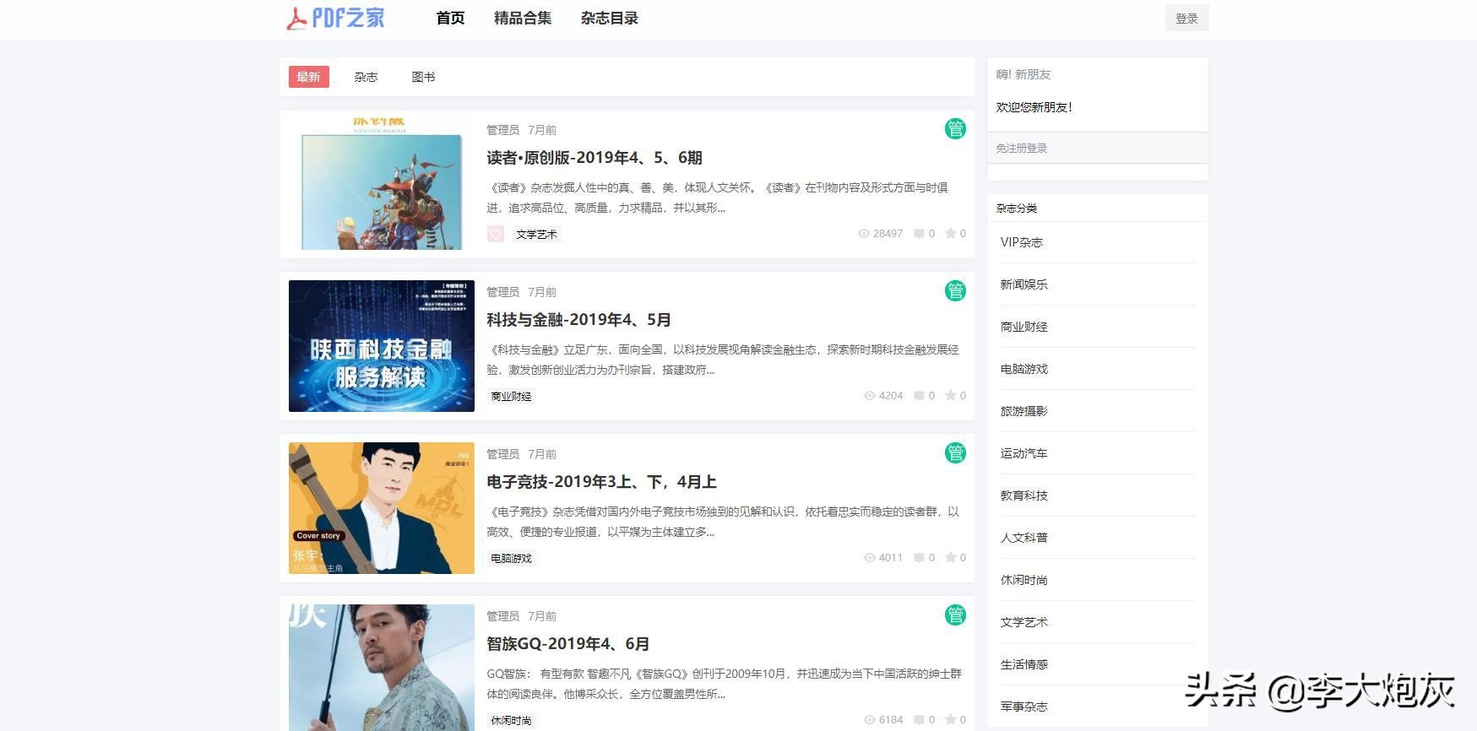Click the PDF之家 site logo

335,18
